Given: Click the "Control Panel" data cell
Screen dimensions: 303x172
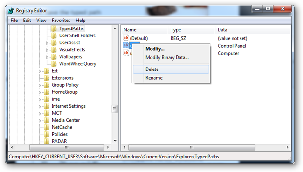Looking at the screenshot, I should pyautogui.click(x=232, y=46).
